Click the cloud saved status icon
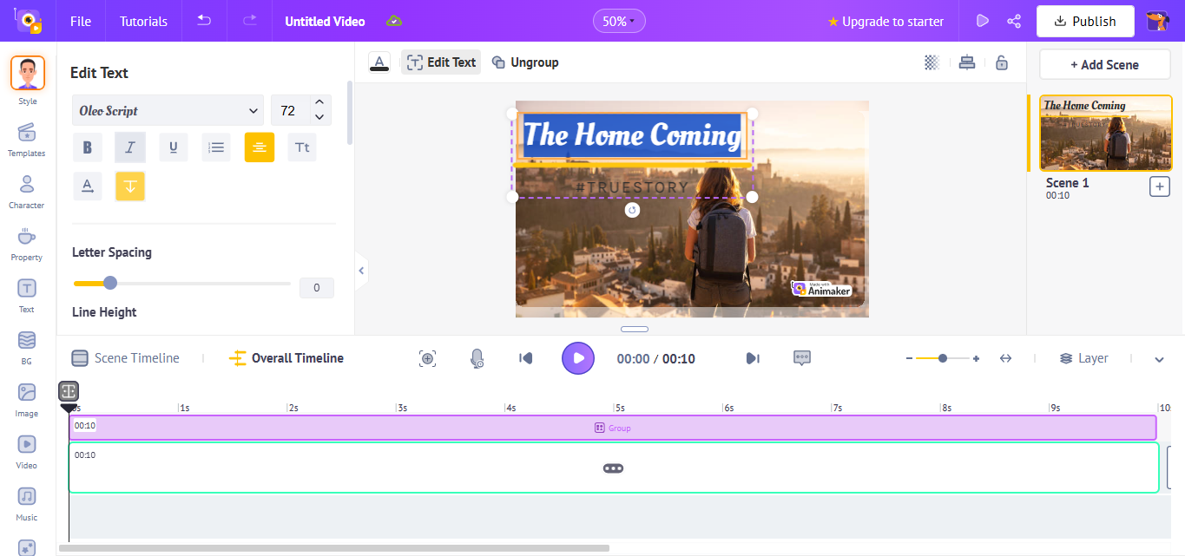 394,21
